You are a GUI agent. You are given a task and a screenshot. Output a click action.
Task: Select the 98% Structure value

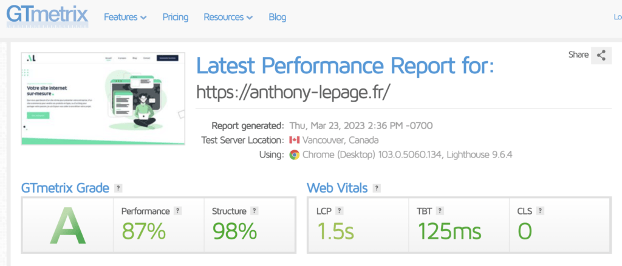tap(234, 231)
